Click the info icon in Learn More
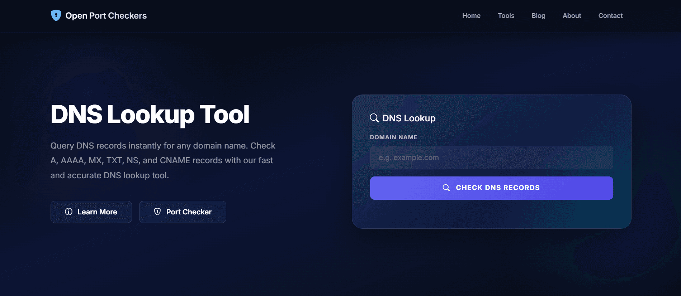This screenshot has width=681, height=296. pos(68,212)
